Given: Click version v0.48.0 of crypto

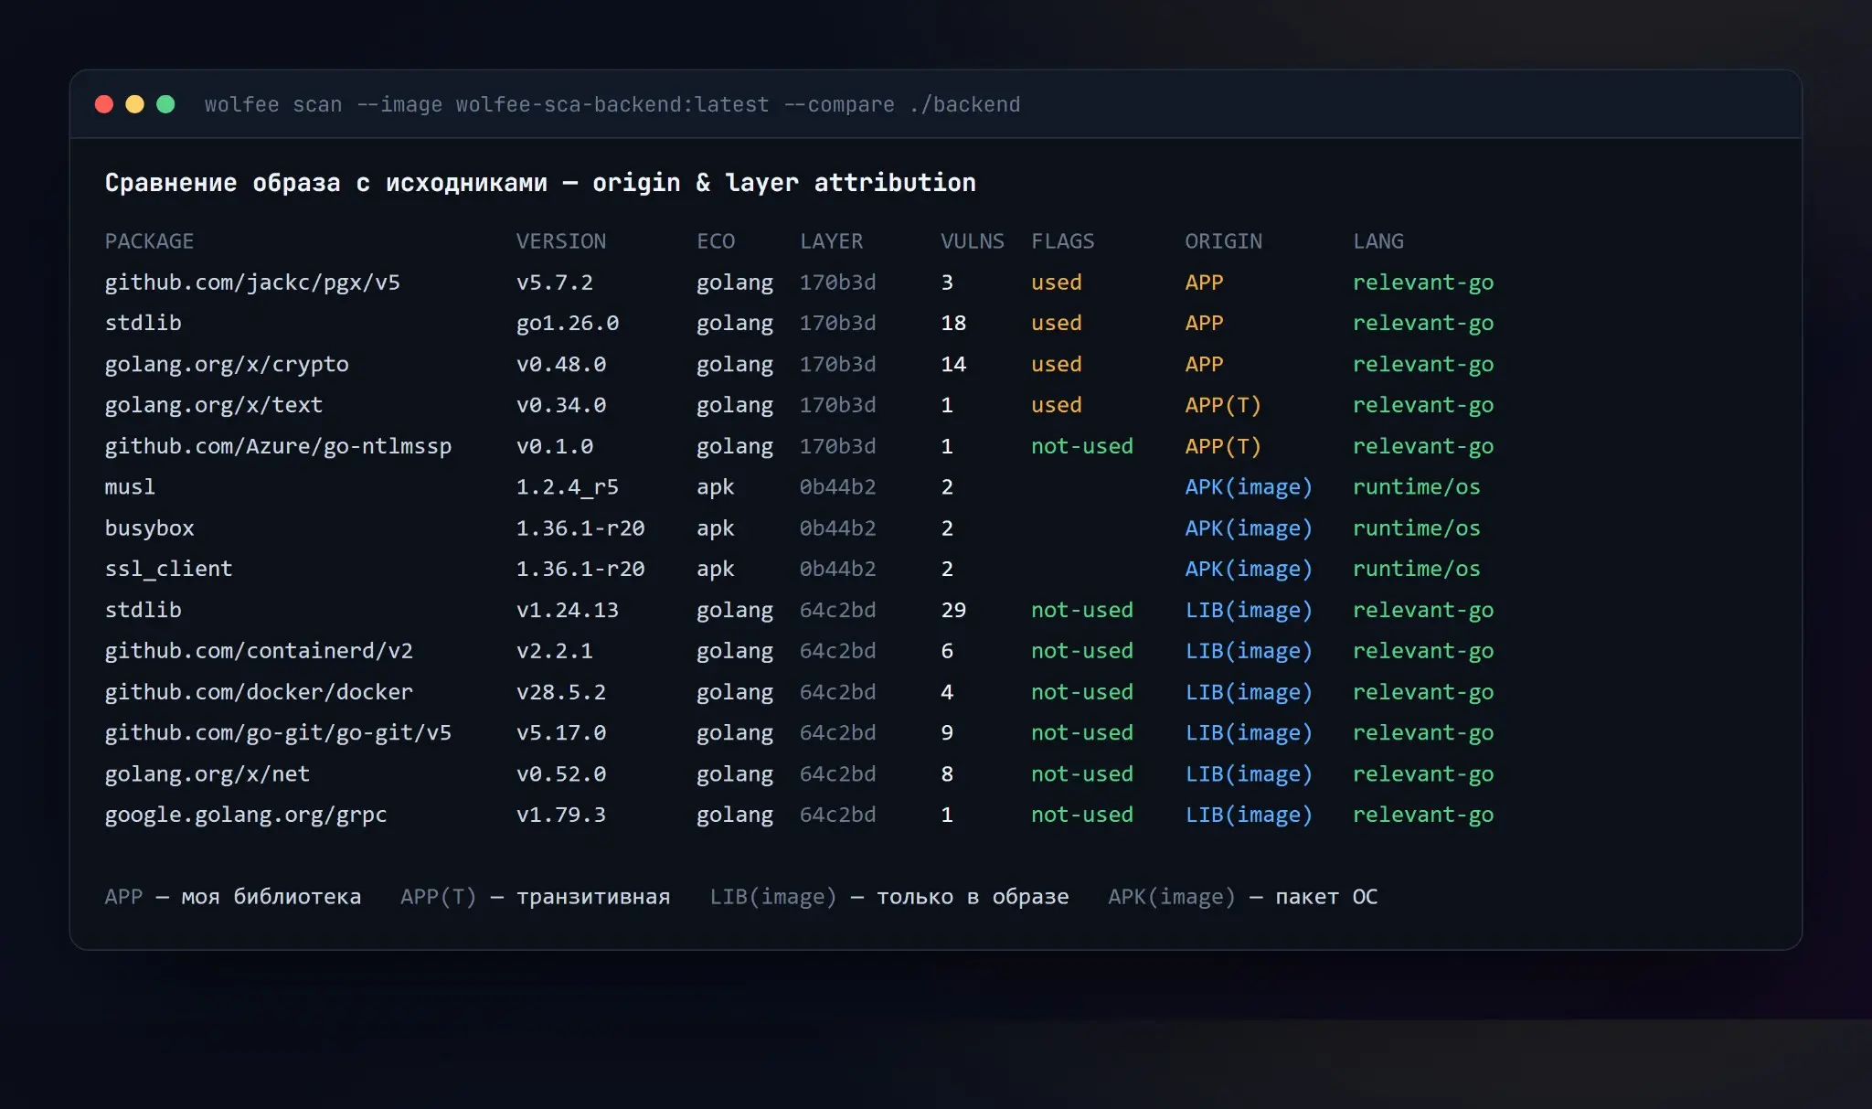Looking at the screenshot, I should pyautogui.click(x=561, y=365).
